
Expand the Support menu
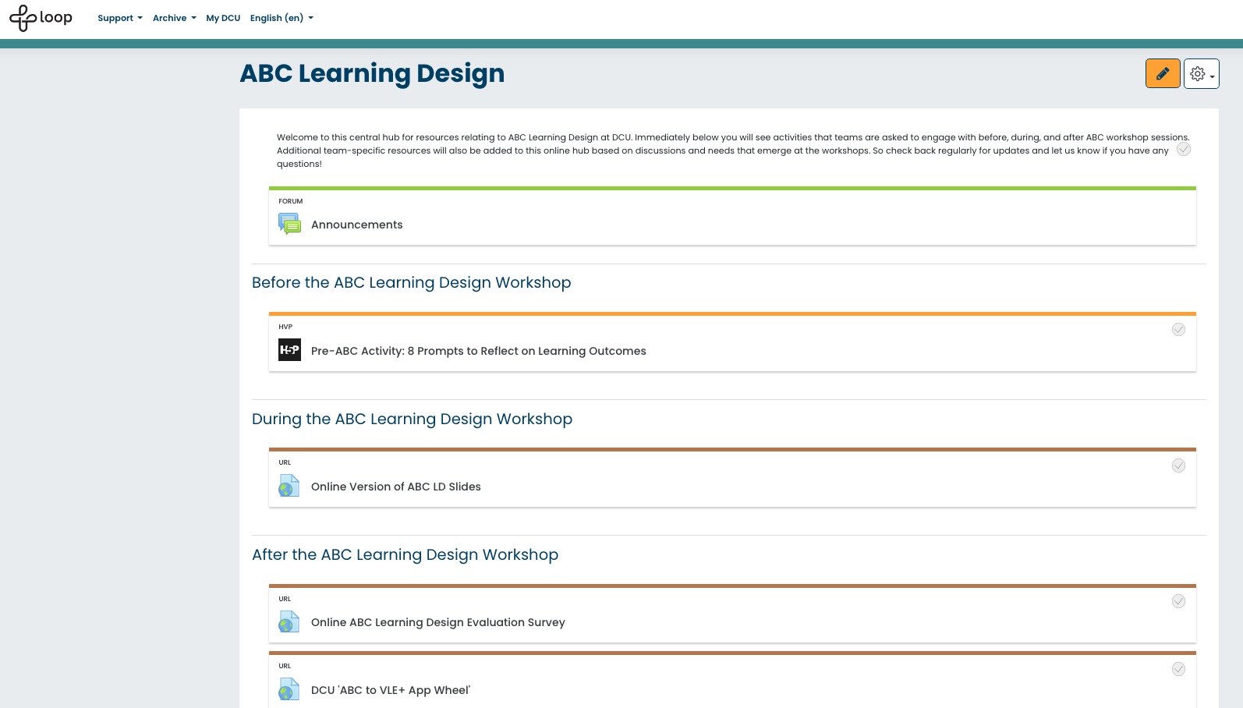119,18
